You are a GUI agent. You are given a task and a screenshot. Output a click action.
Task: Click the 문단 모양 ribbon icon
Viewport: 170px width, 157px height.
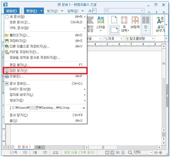pos(90,24)
